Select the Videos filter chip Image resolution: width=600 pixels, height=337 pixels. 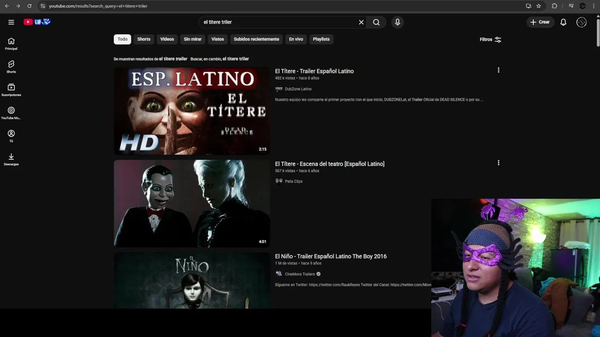coord(167,39)
